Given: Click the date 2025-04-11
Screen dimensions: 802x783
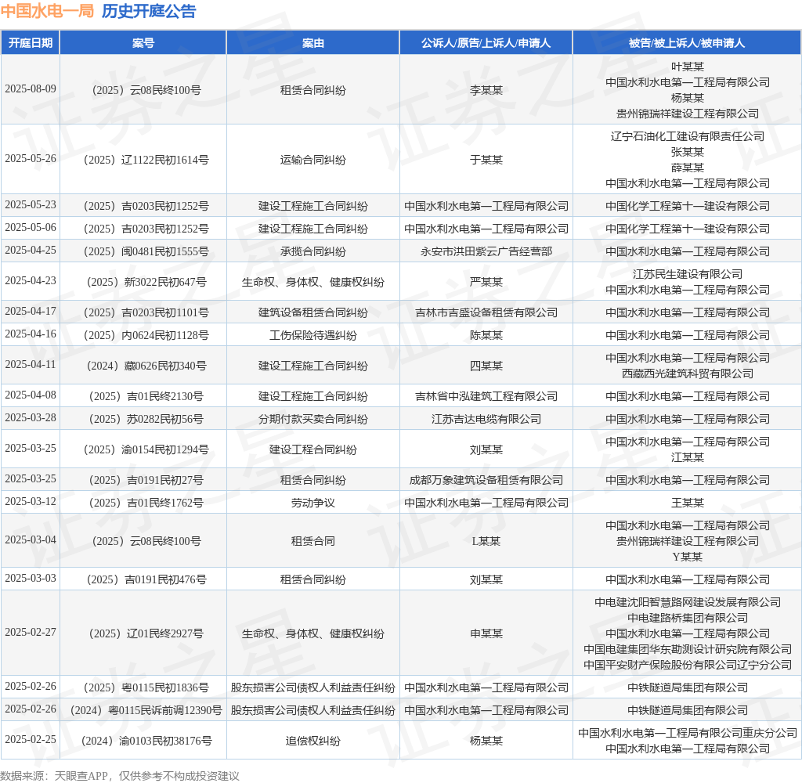Looking at the screenshot, I should 31,365.
